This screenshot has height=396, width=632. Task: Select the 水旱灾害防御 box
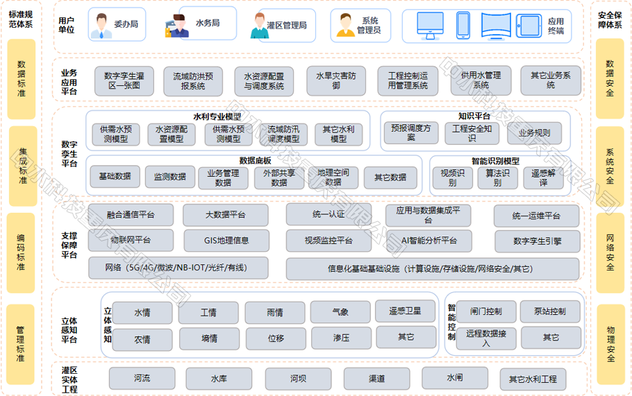pyautogui.click(x=336, y=80)
